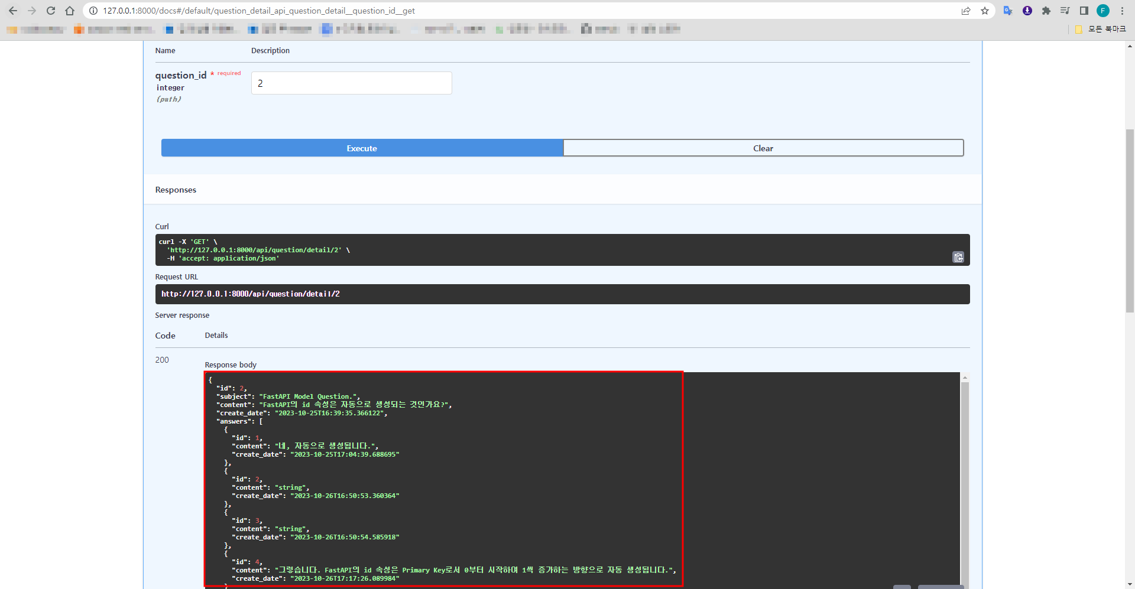View site information icon in address bar
1135x589 pixels.
[93, 11]
